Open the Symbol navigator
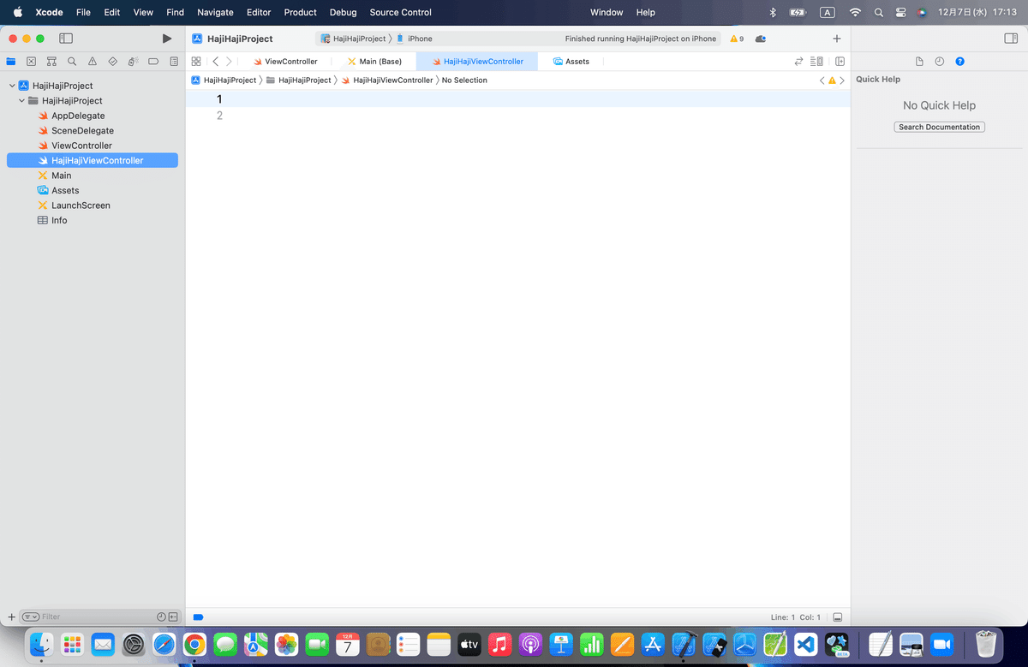Image resolution: width=1028 pixels, height=667 pixels. point(51,62)
